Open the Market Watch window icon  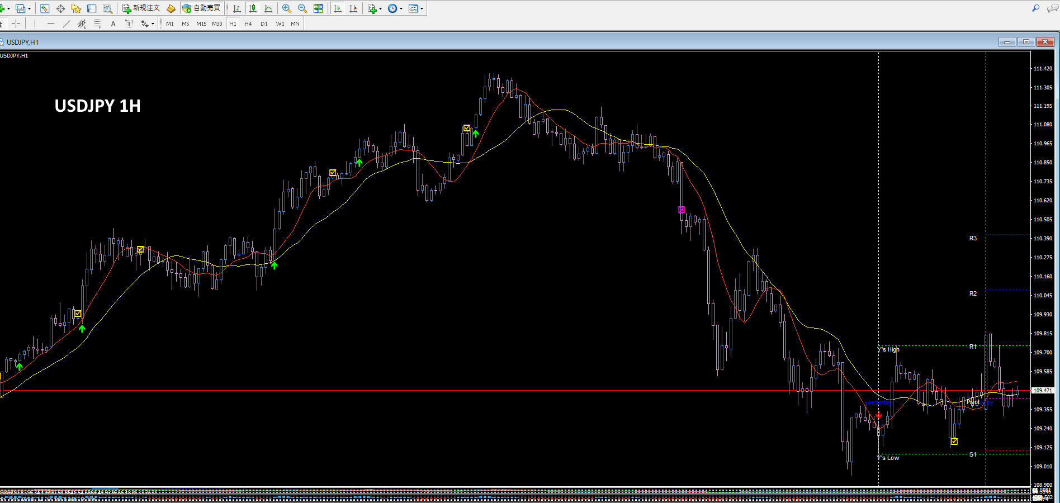point(45,8)
